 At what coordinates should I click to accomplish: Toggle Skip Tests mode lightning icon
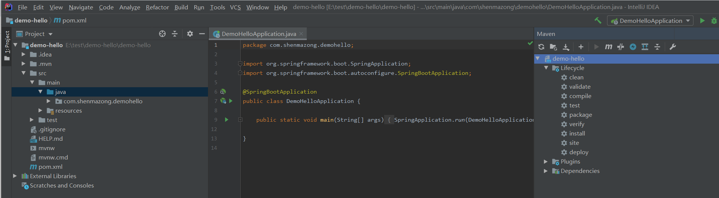(x=633, y=47)
